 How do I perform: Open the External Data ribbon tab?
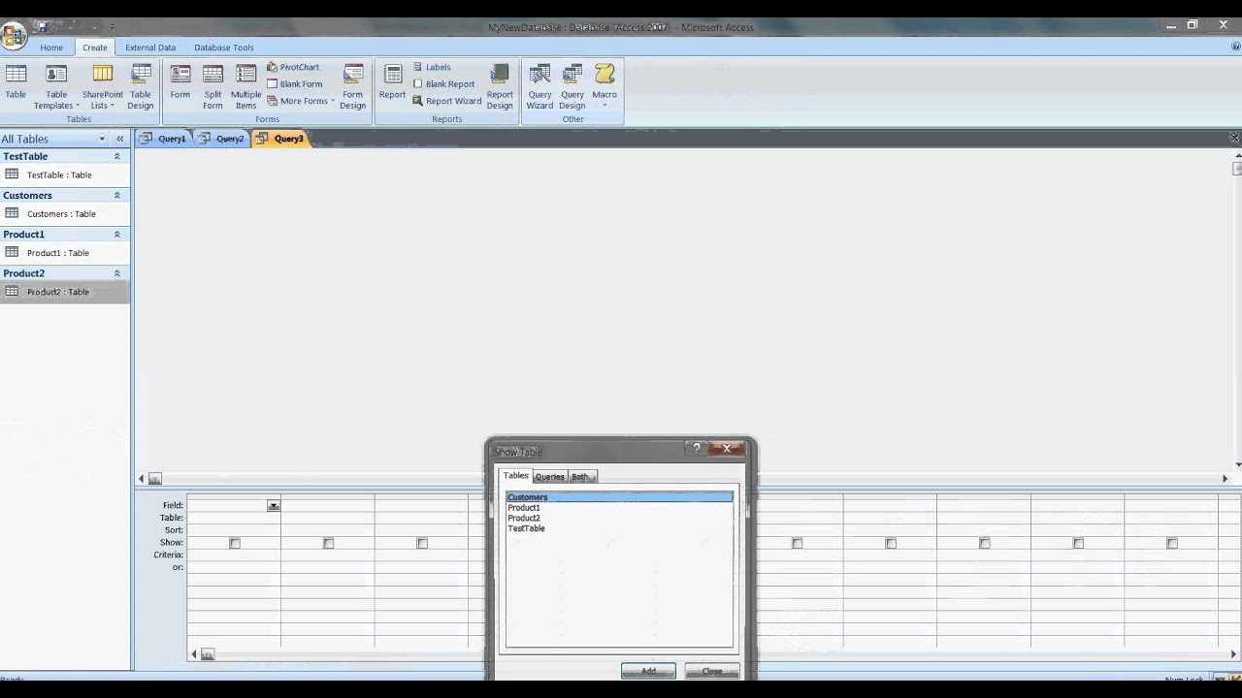point(150,48)
